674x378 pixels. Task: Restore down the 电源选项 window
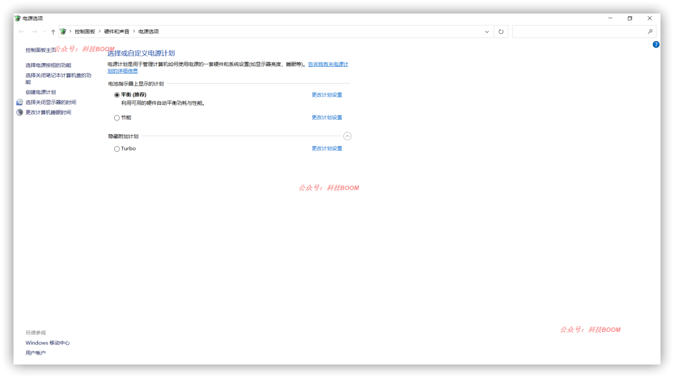click(x=630, y=18)
